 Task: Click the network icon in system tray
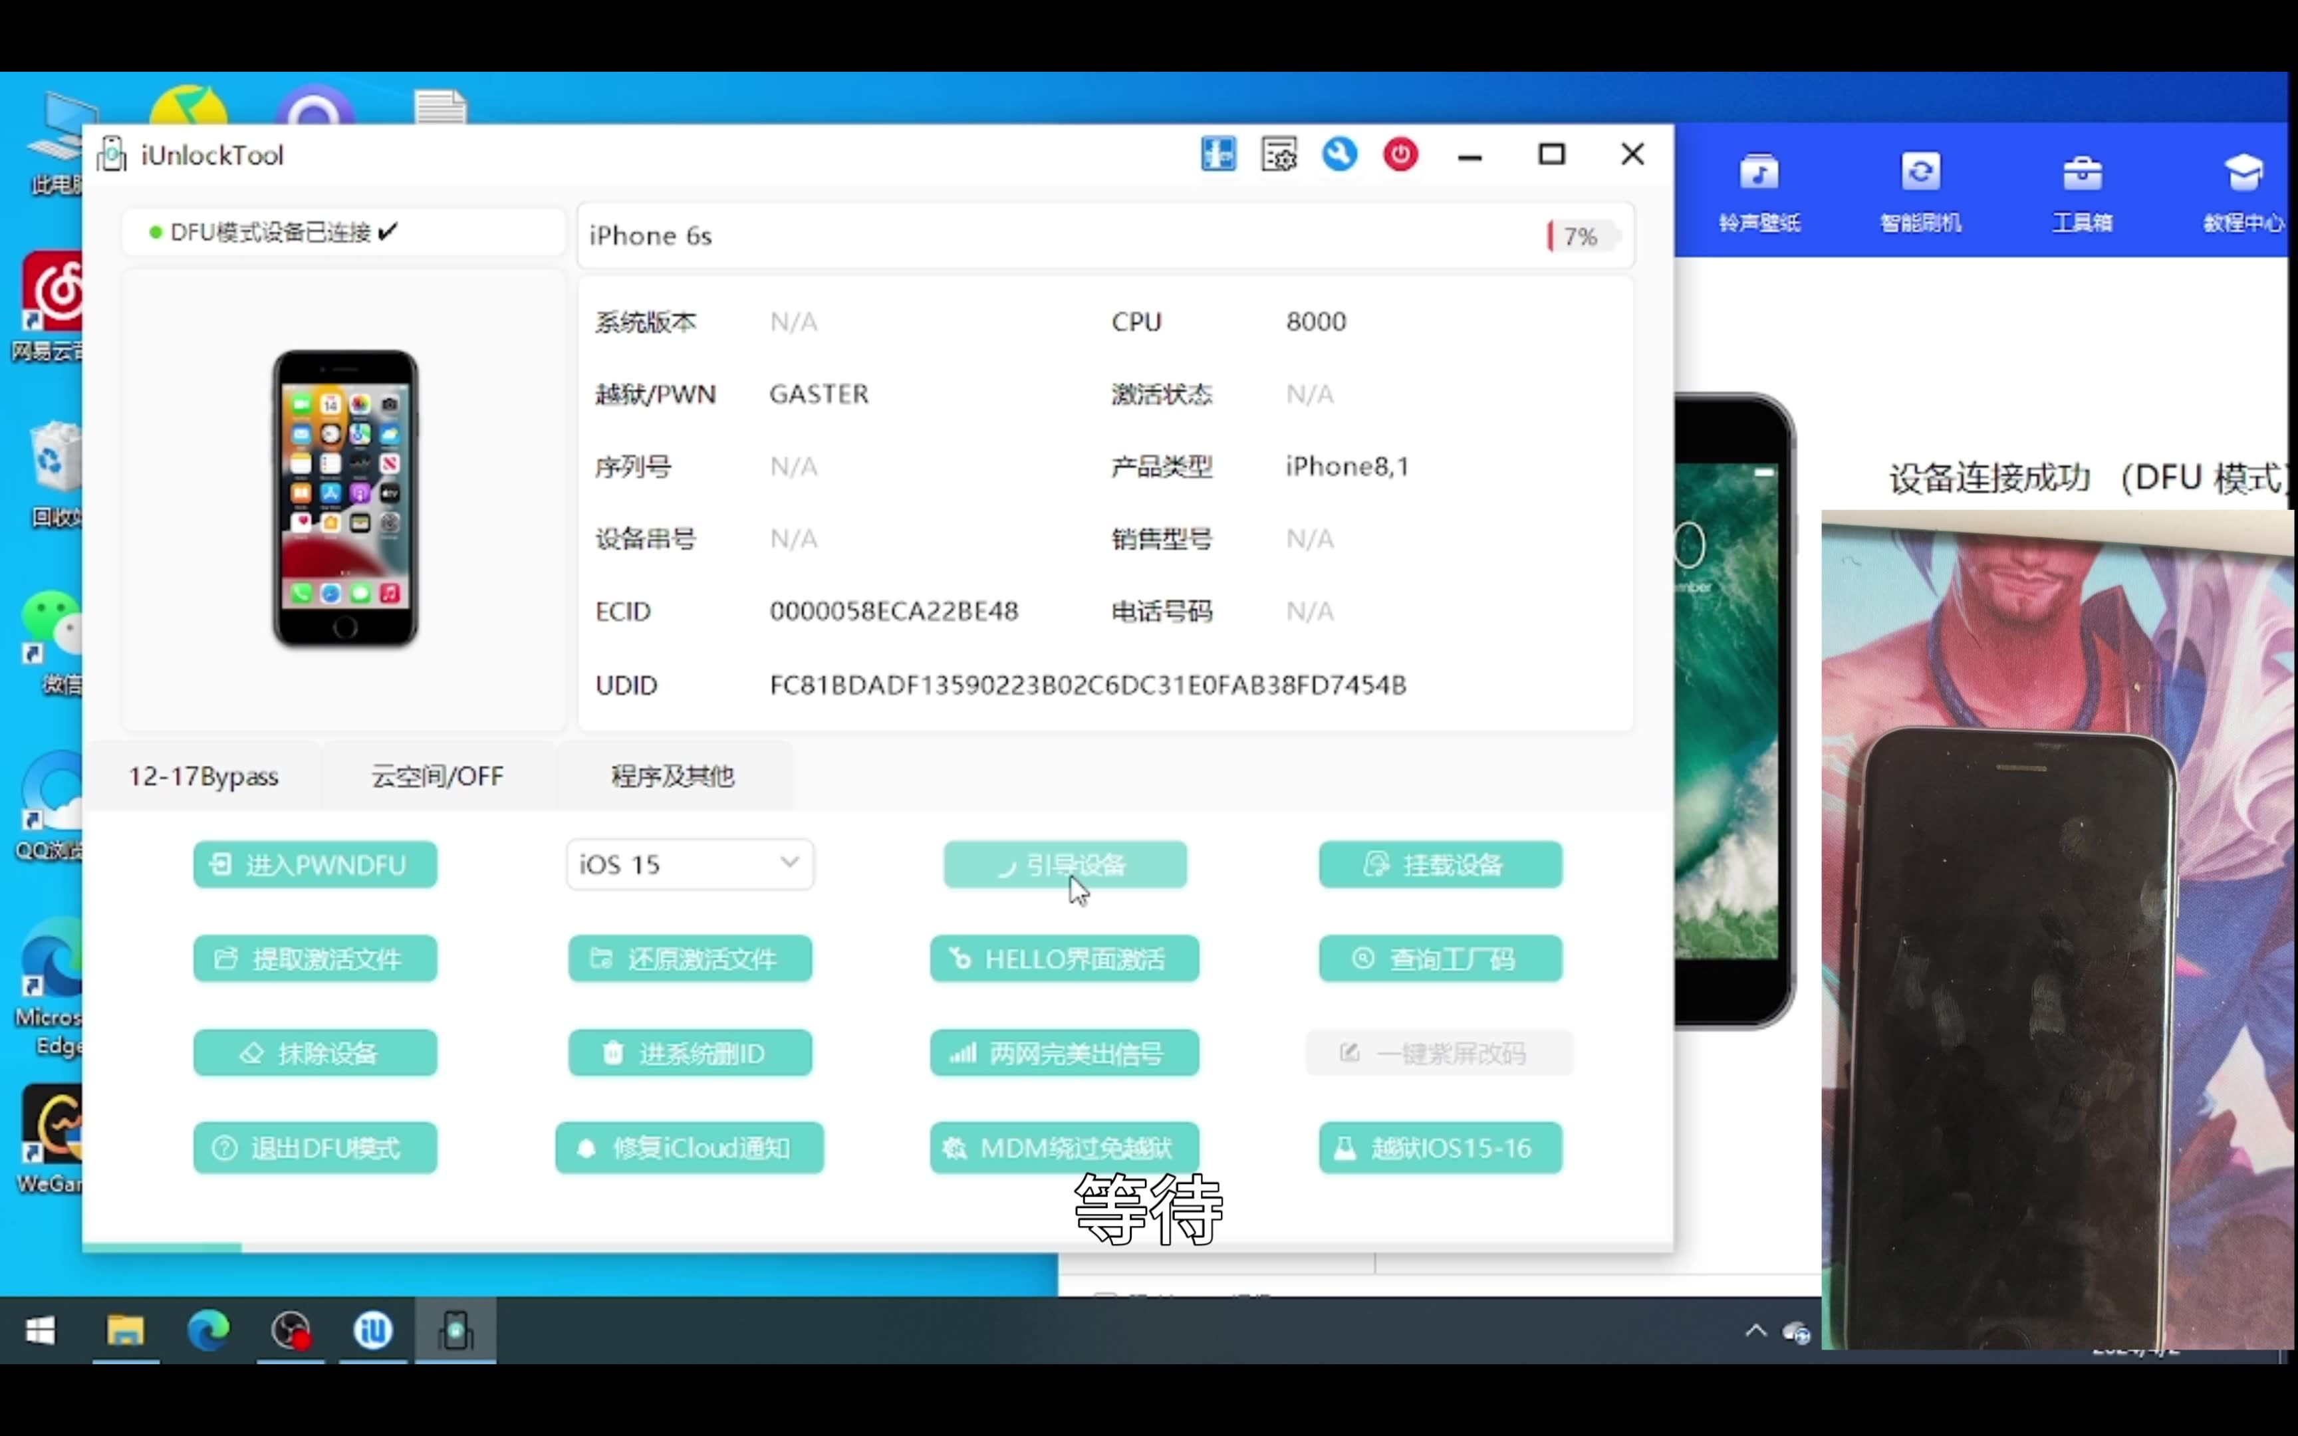click(x=1797, y=1332)
